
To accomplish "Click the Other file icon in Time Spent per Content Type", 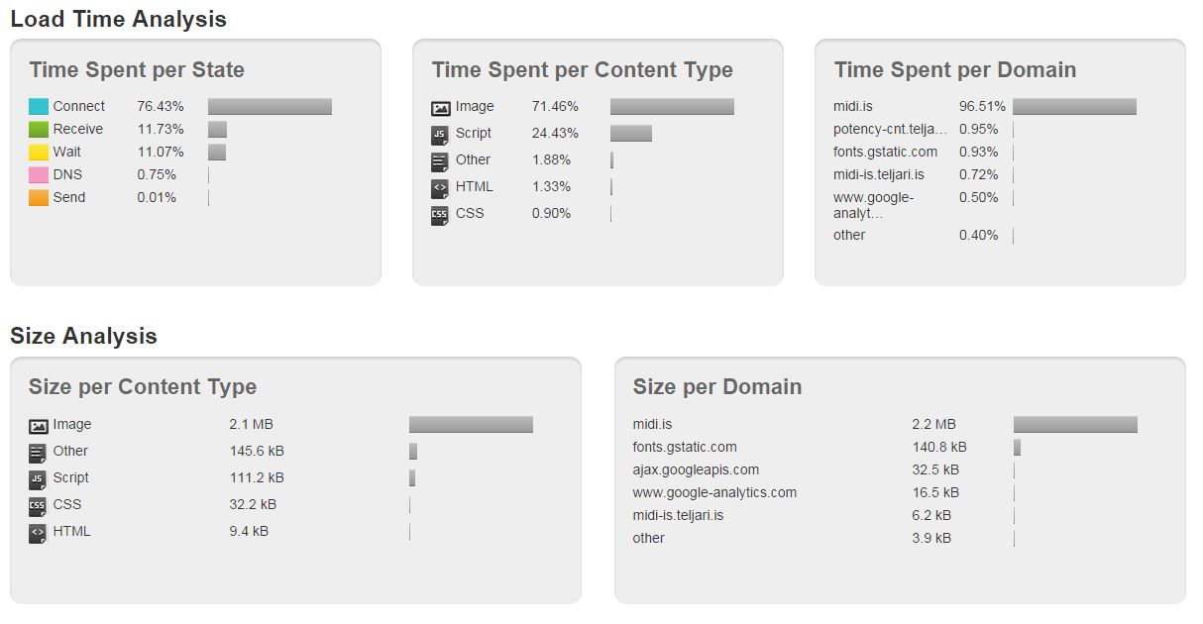I will point(441,161).
